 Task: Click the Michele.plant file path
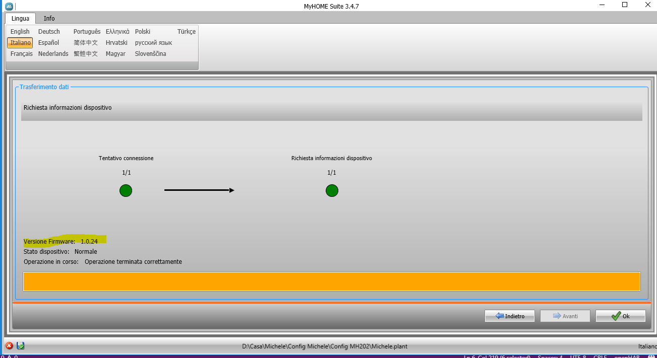pos(325,346)
